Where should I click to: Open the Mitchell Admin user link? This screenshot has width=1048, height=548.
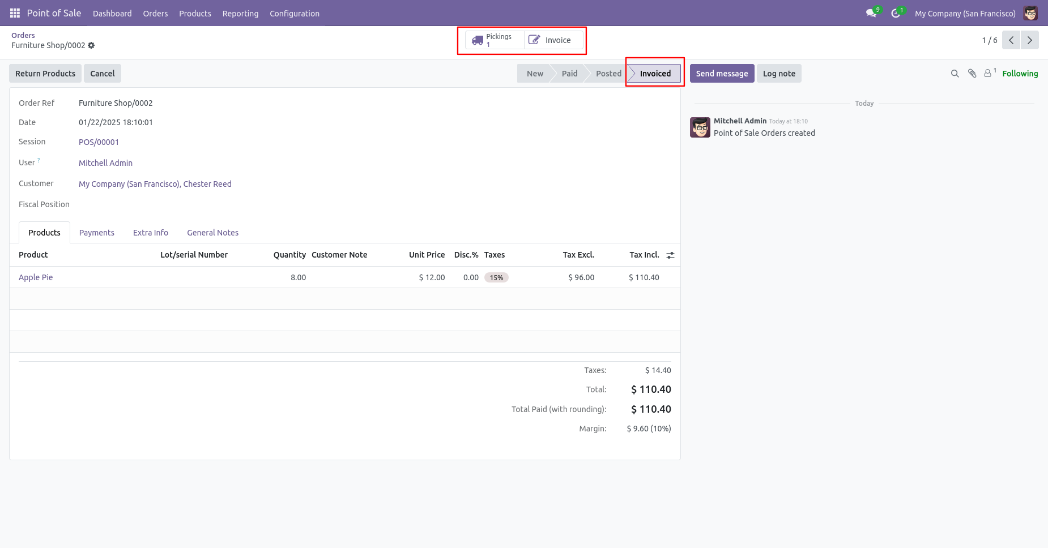[105, 163]
